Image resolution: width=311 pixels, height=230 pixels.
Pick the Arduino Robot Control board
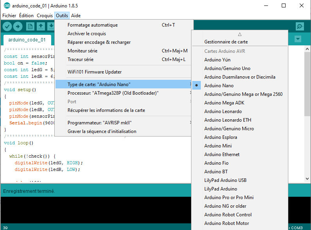click(240, 215)
